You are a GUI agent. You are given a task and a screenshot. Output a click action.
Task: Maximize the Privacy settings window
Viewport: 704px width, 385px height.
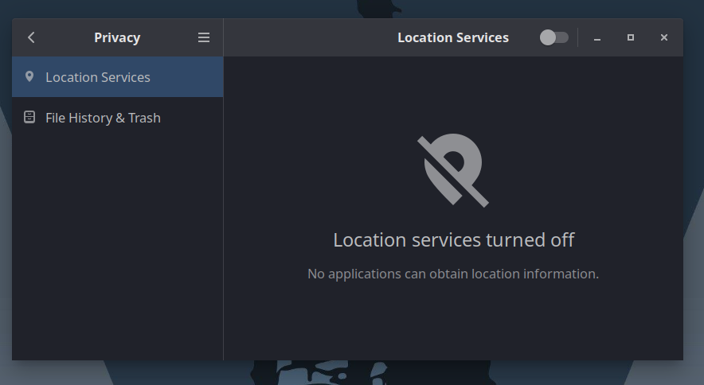[x=631, y=37]
